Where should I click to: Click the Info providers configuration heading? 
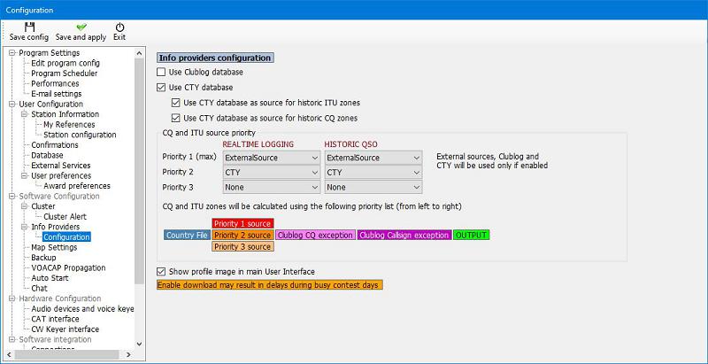(x=215, y=58)
